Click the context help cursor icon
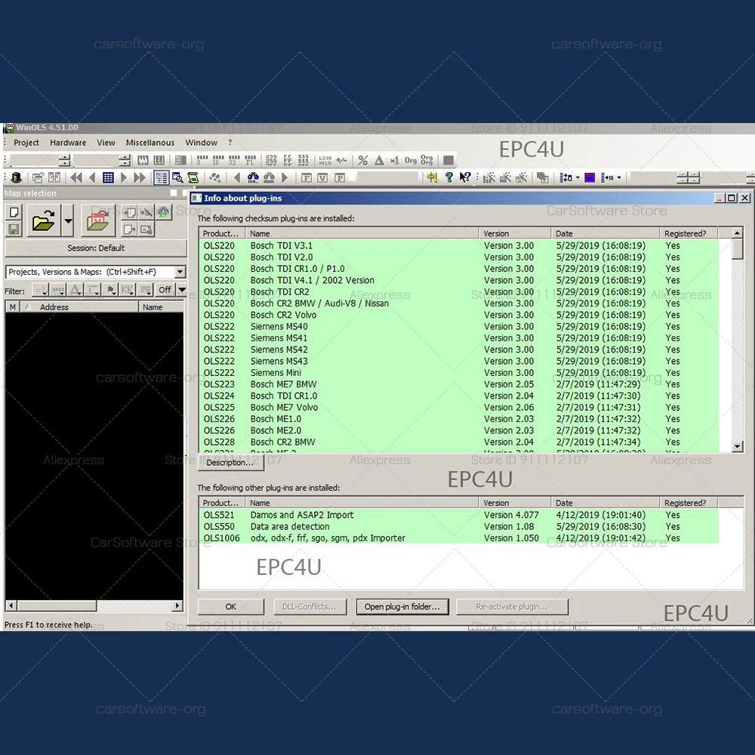 point(465,178)
